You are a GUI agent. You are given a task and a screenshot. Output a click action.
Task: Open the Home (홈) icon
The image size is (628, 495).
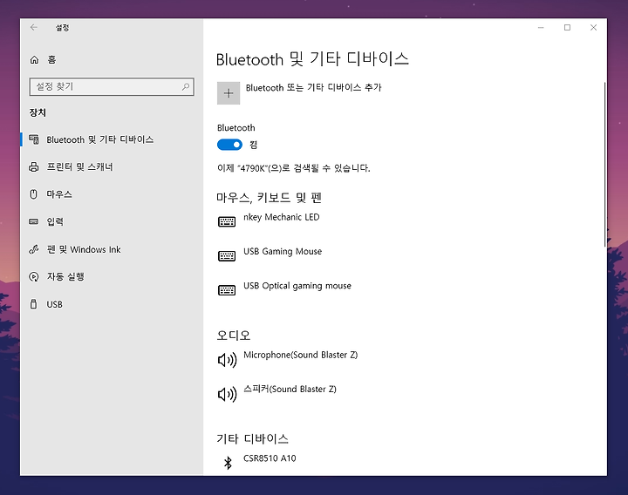[34, 59]
